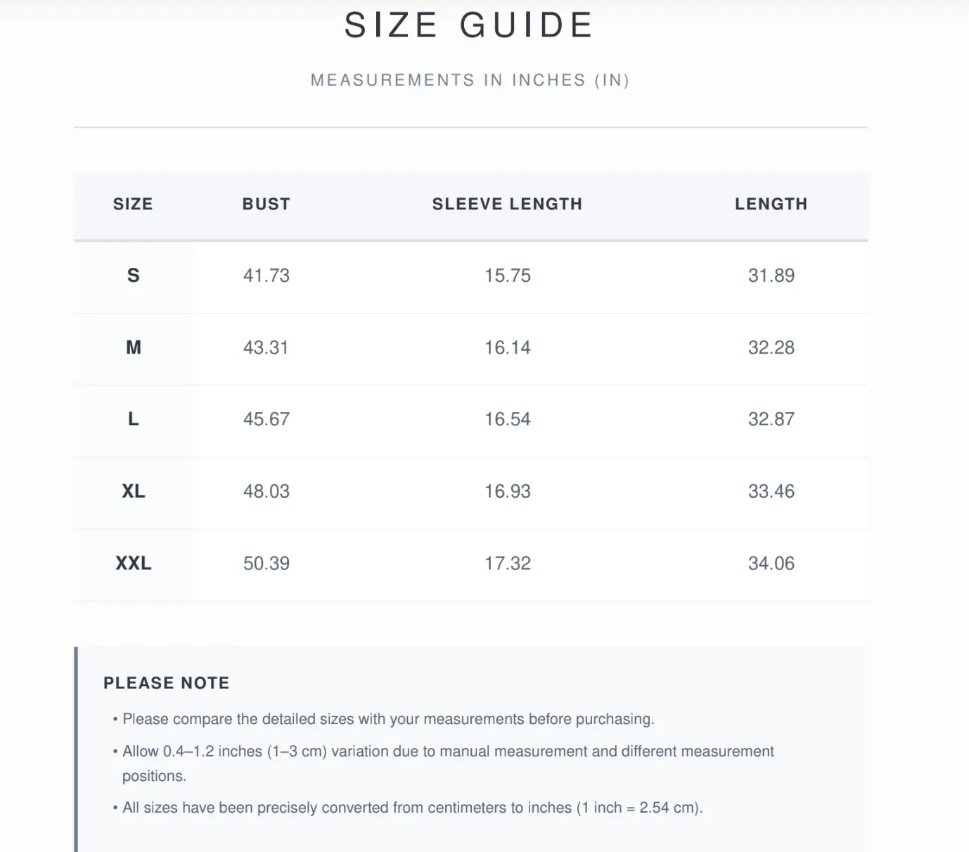Image resolution: width=969 pixels, height=852 pixels.
Task: Click the LENGTH column header
Action: pos(771,204)
